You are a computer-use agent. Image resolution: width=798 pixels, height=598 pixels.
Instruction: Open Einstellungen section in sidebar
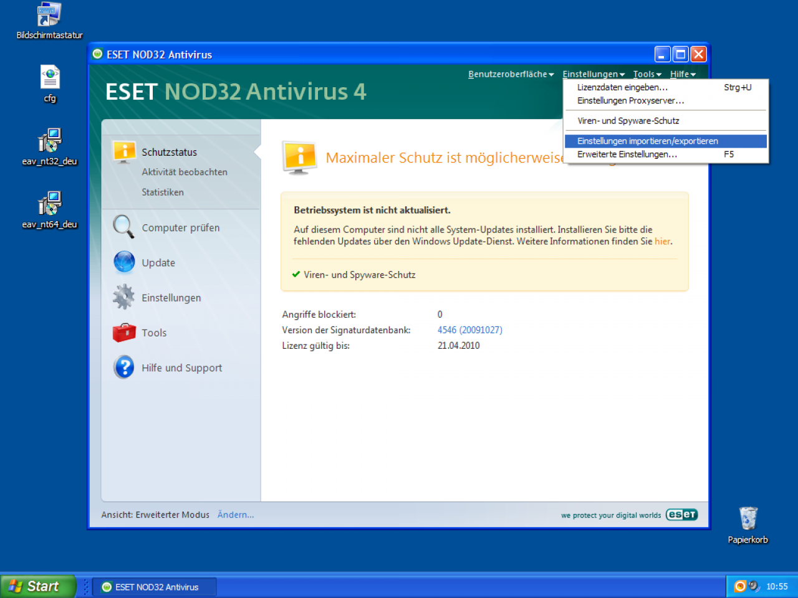pos(171,298)
